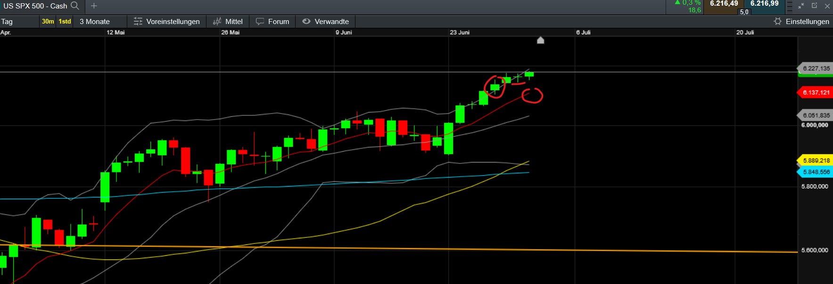The width and height of the screenshot is (833, 284).
Task: Pop out chart into separate window
Action: (x=814, y=6)
